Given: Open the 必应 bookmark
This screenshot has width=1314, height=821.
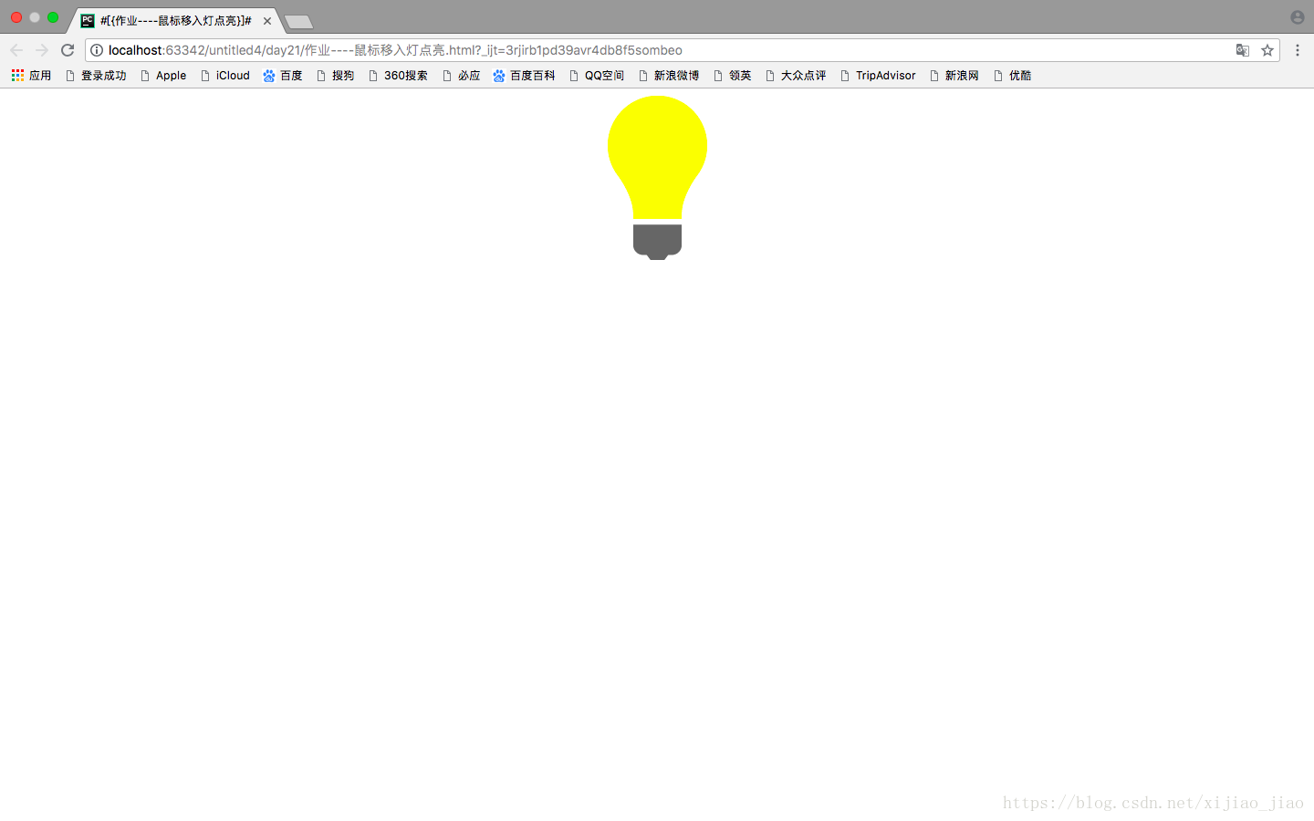Looking at the screenshot, I should [461, 76].
